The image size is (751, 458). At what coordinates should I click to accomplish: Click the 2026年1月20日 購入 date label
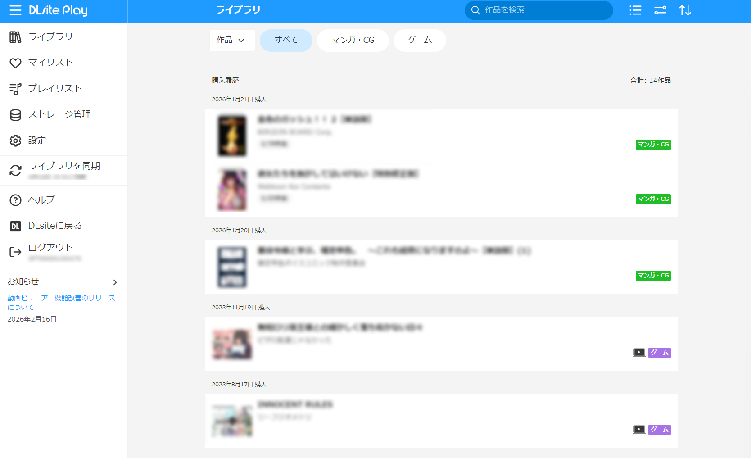coord(239,231)
